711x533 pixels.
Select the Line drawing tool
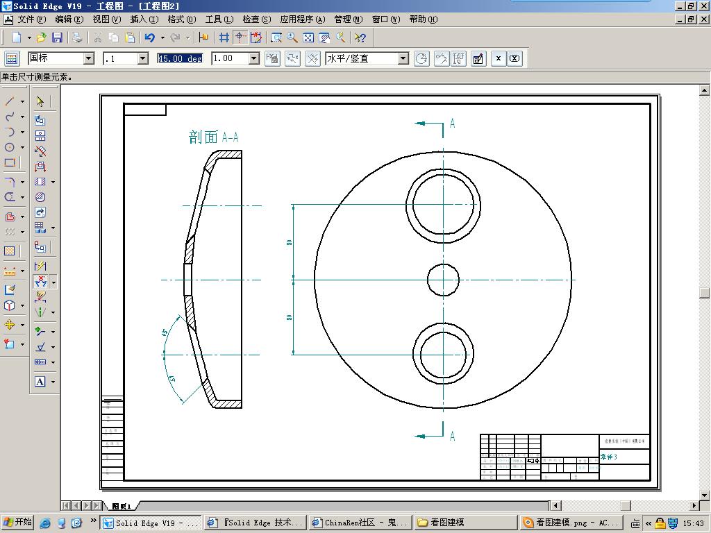[10, 101]
